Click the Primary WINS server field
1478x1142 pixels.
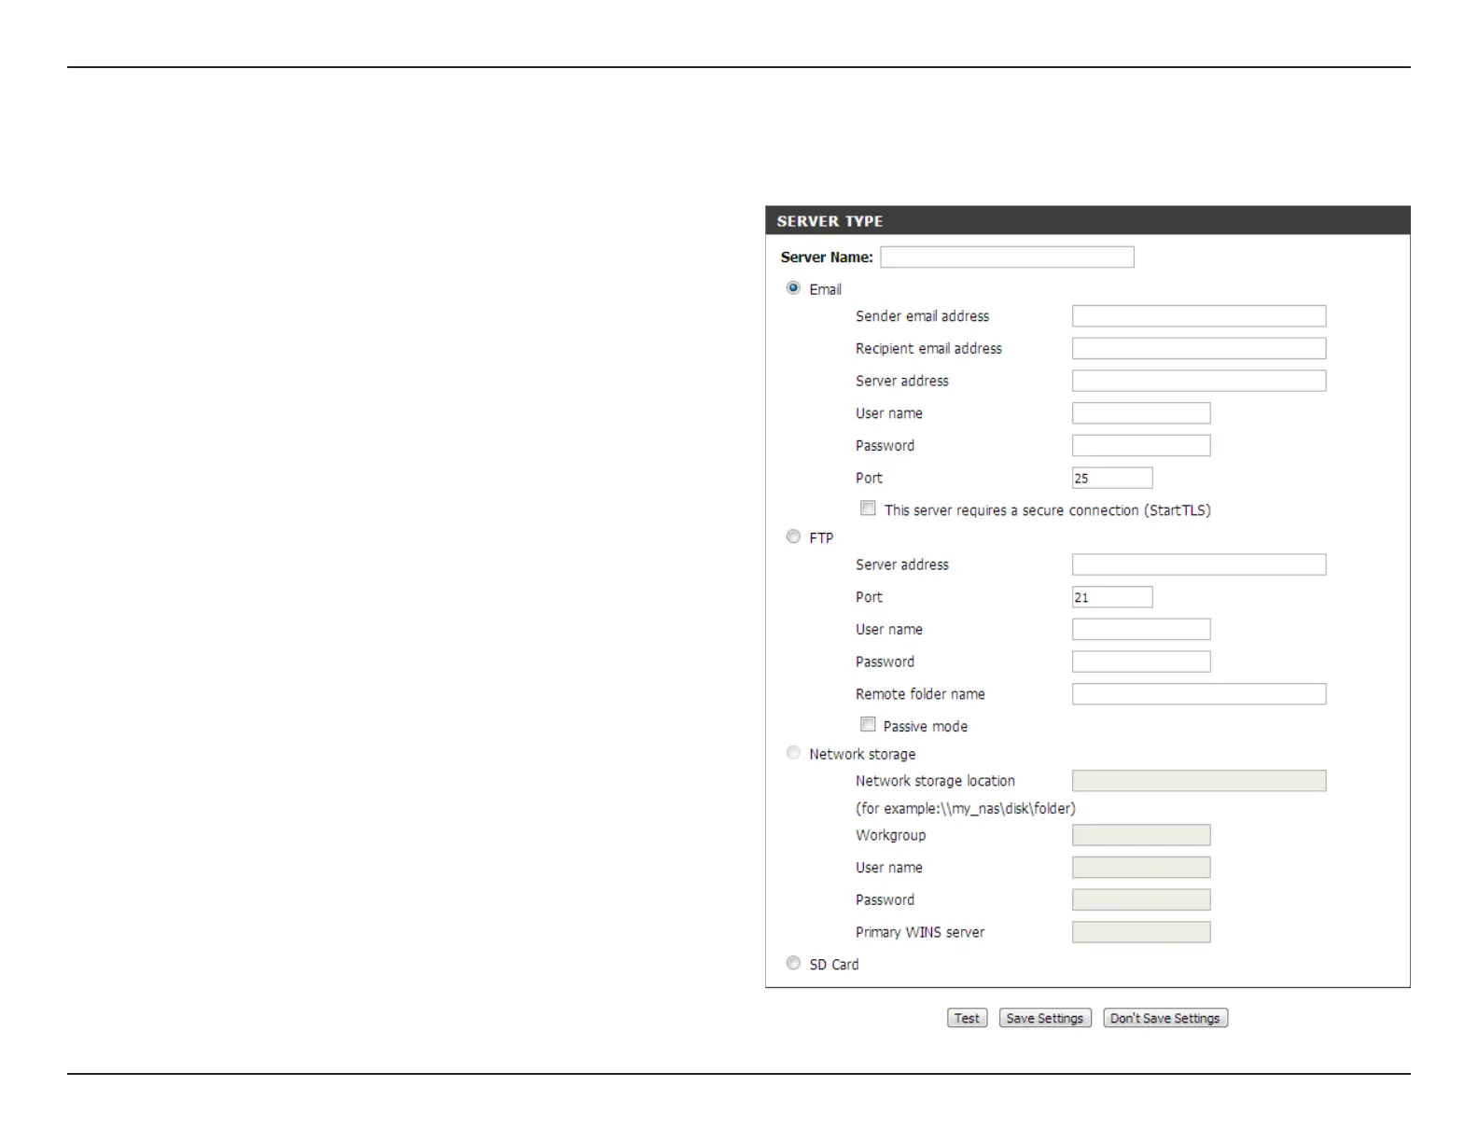[1141, 932]
